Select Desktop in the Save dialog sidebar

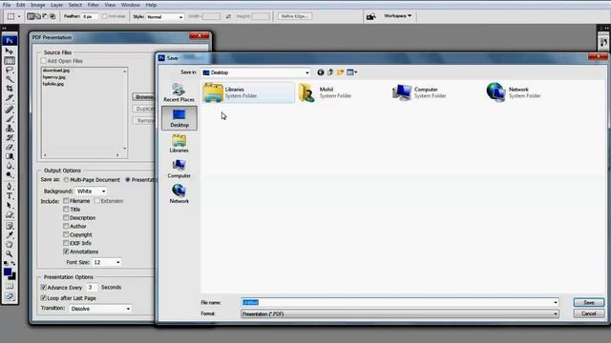pyautogui.click(x=179, y=118)
